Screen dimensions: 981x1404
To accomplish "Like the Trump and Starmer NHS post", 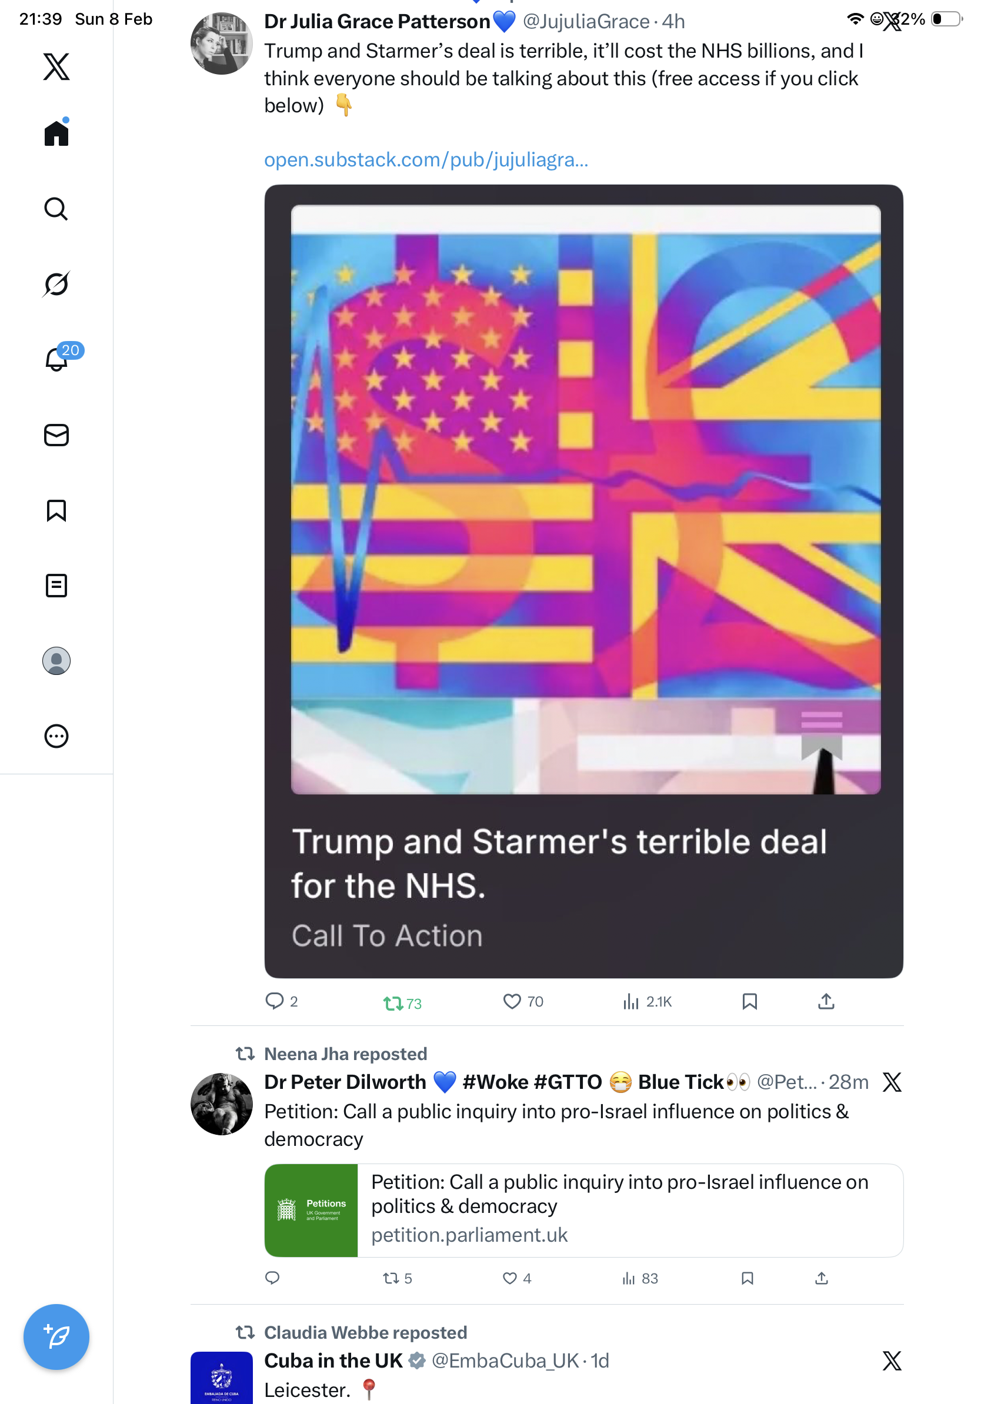I will coord(512,1002).
